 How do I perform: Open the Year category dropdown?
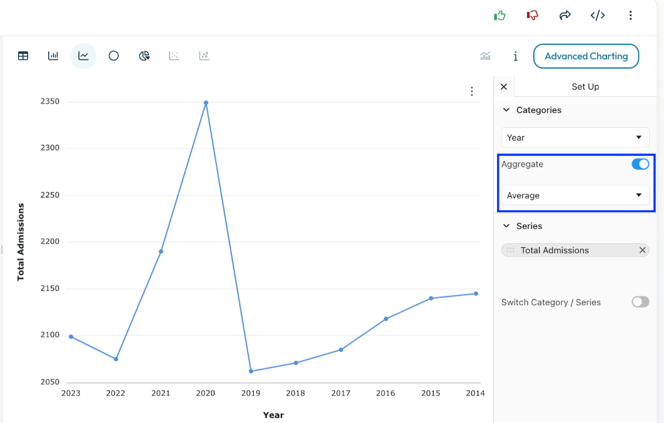(x=575, y=137)
